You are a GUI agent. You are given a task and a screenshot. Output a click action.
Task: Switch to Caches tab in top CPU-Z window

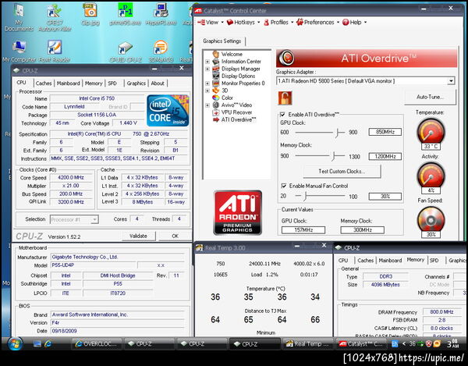[x=44, y=84]
